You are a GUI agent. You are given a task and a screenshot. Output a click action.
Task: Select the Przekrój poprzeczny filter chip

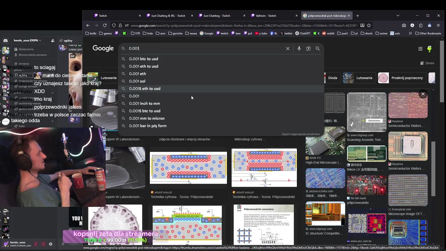click(x=402, y=78)
